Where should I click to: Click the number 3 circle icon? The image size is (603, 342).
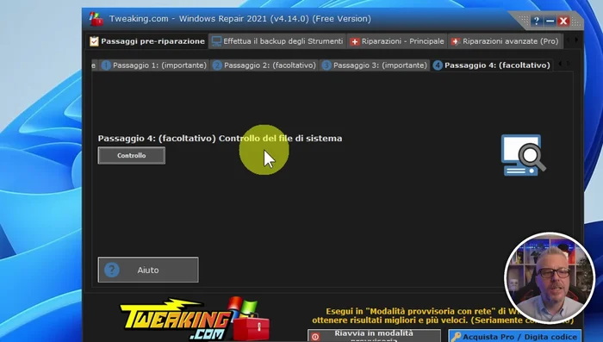(x=326, y=65)
